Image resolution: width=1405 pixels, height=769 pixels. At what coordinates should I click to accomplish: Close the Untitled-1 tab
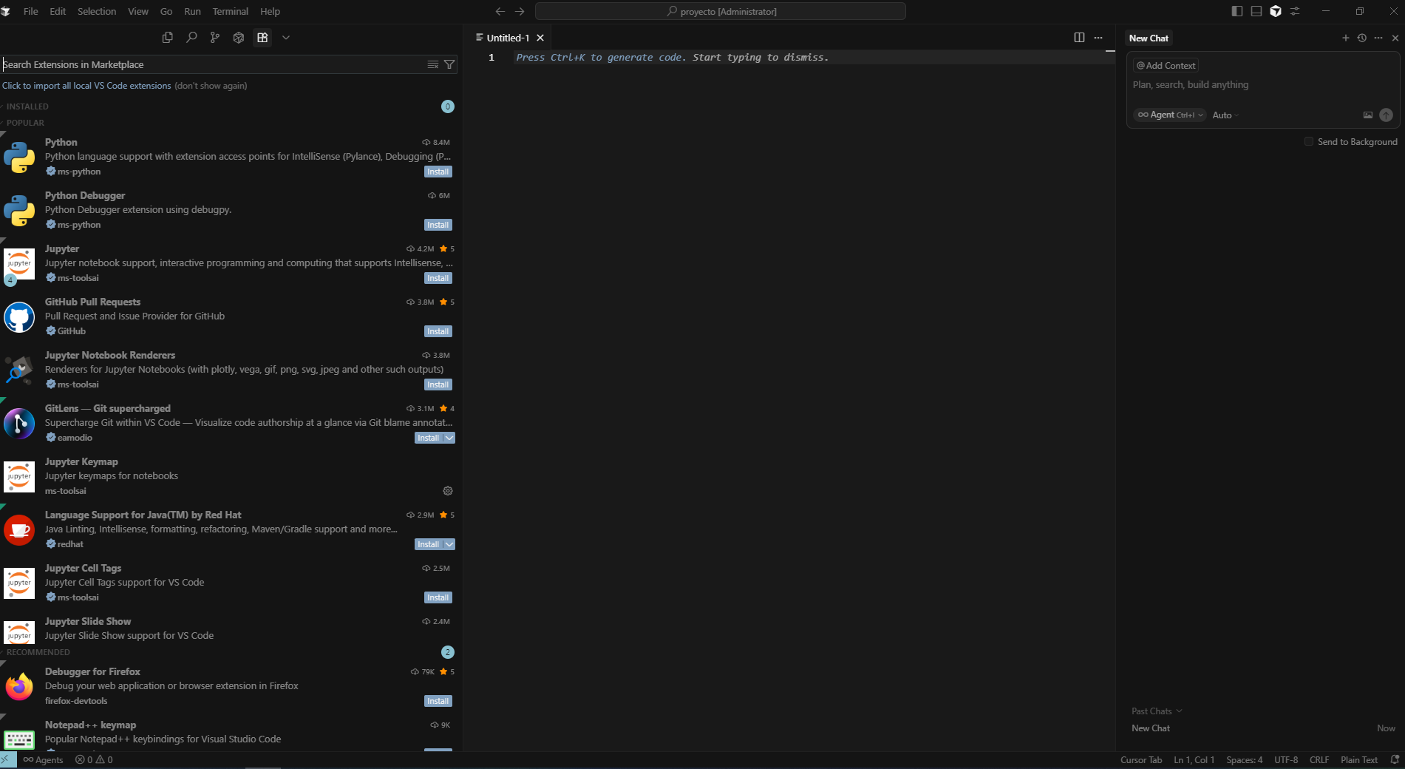pos(540,38)
